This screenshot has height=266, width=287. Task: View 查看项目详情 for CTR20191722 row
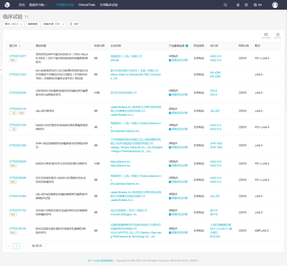[178, 214]
